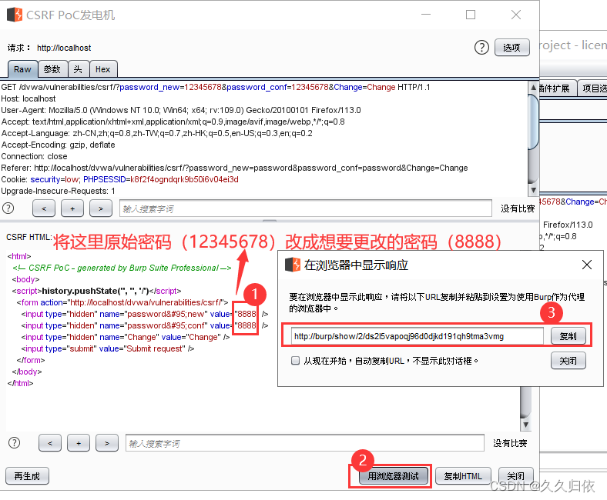Viewport: 607px width, 500px height.
Task: Open the 选项 options button
Action: tap(511, 48)
